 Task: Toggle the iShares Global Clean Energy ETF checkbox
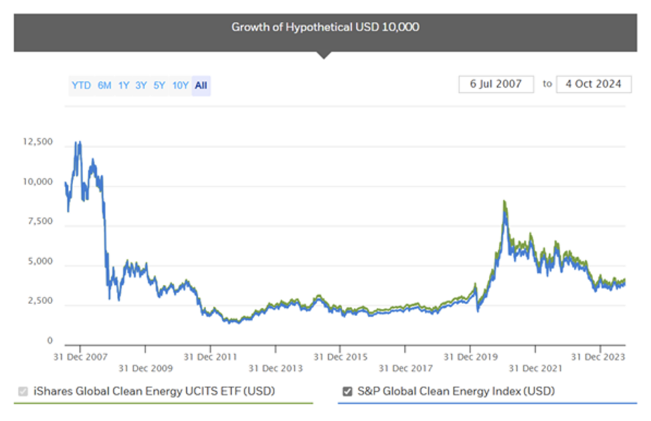point(24,391)
